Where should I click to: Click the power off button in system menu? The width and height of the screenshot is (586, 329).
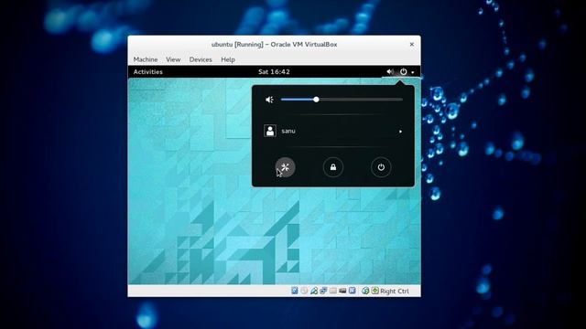pos(381,167)
